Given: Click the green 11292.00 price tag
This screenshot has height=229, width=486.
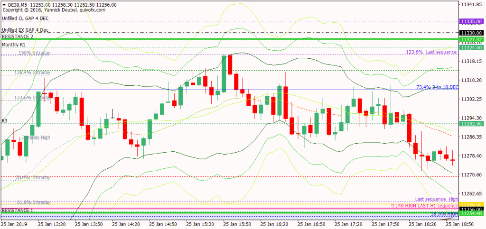Looking at the screenshot, I should point(471,124).
